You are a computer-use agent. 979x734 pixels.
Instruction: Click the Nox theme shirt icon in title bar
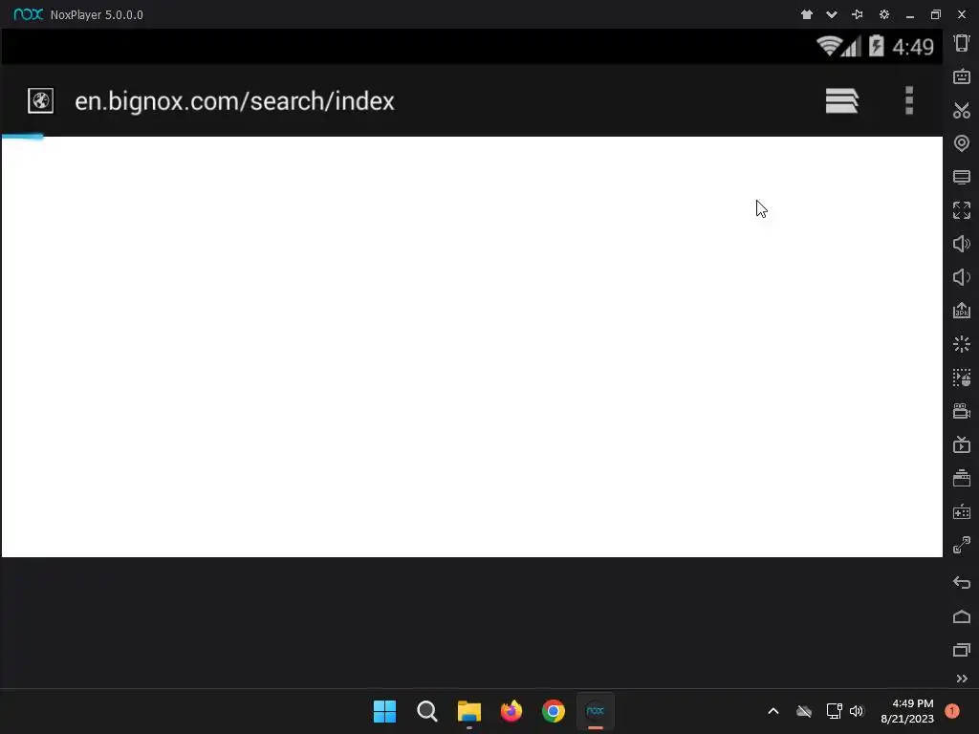tap(807, 14)
